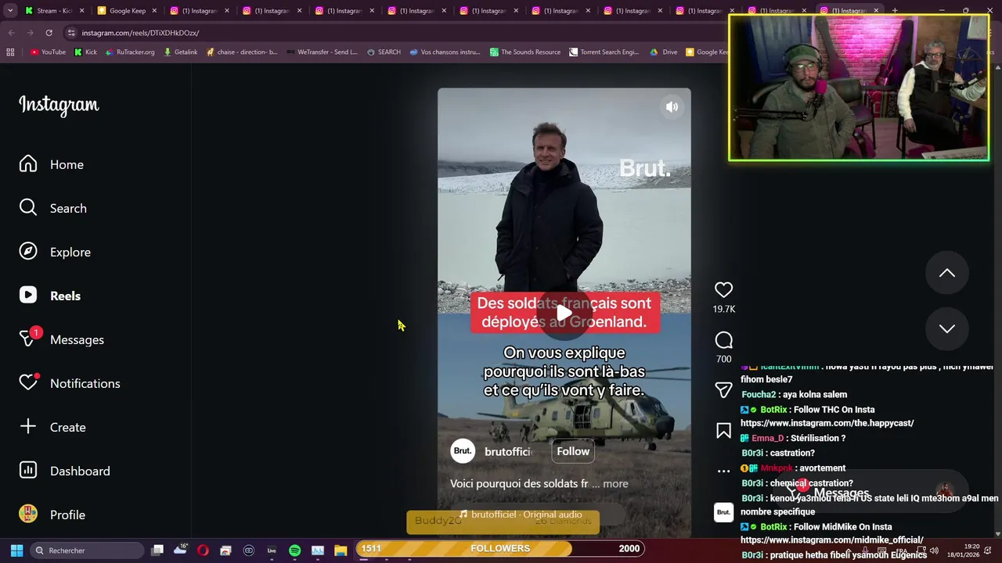Follow the brutofficiel account

[573, 451]
